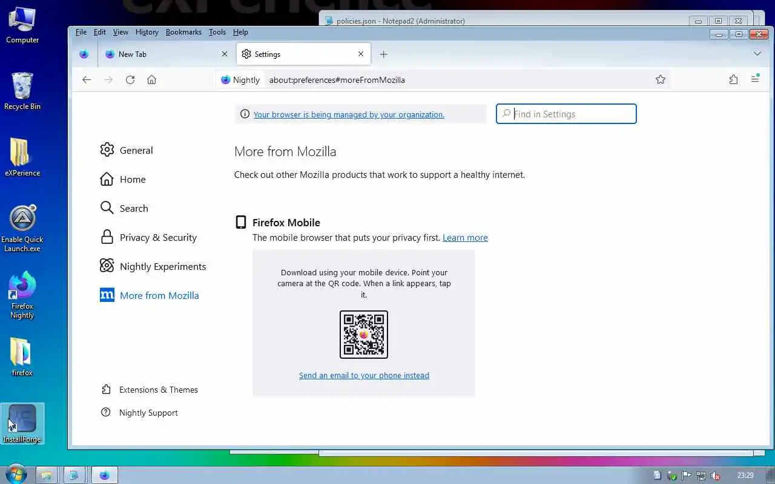This screenshot has width=775, height=484.
Task: Open the application hamburger menu
Action: (x=755, y=79)
